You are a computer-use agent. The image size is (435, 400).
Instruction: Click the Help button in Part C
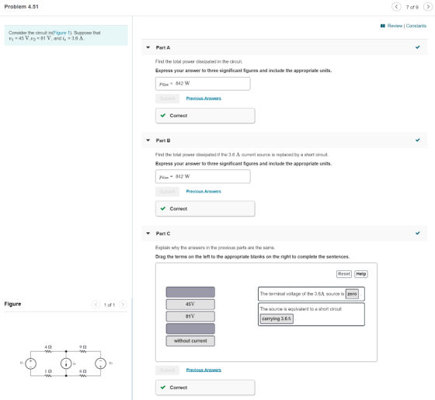pos(361,273)
